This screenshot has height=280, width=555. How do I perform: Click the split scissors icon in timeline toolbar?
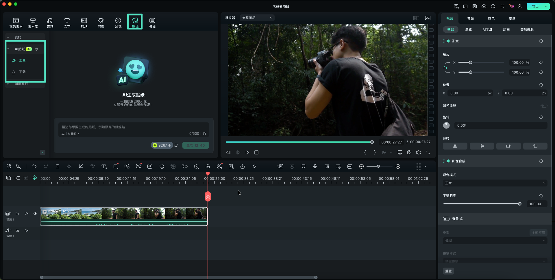69,166
